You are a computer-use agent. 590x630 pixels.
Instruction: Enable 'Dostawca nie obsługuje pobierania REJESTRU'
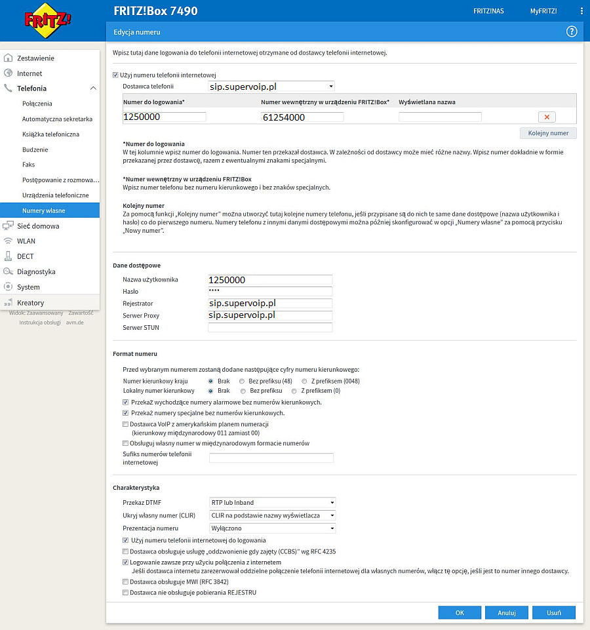125,592
